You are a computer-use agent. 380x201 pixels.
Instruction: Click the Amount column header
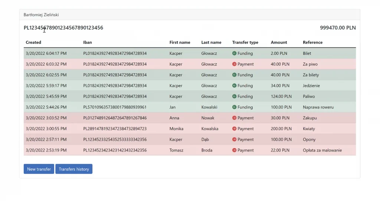279,42
